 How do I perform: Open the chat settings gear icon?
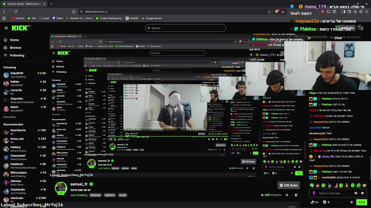pos(352,202)
